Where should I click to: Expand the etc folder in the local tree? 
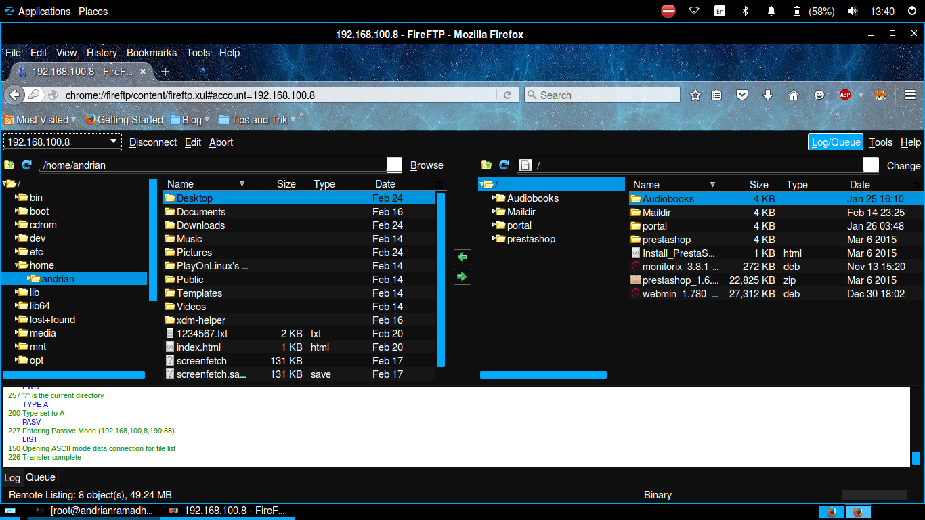point(17,251)
